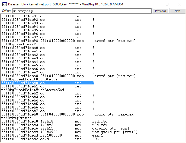
Task: Select line fffff803`cd74dea1 ret
Action: [41, 51]
